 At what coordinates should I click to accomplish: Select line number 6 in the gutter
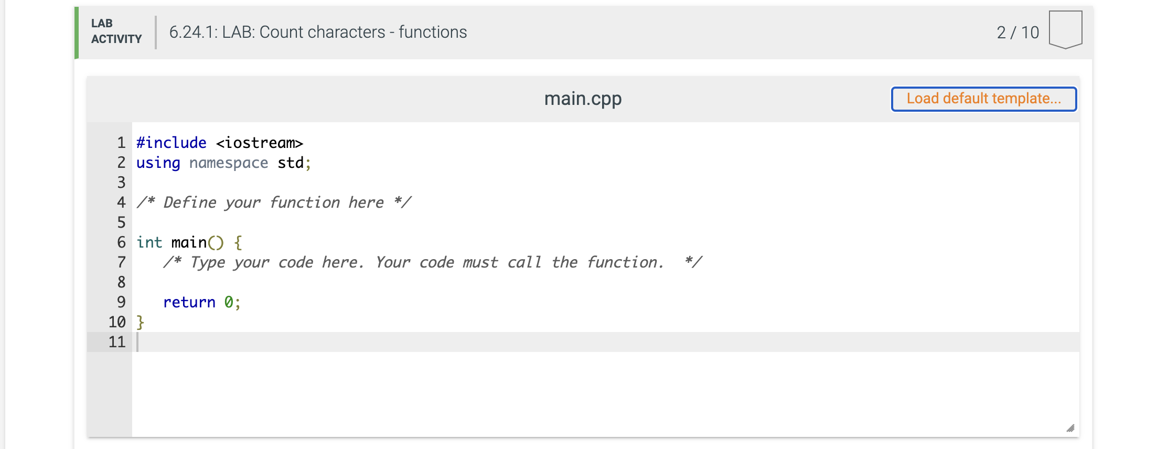(121, 242)
